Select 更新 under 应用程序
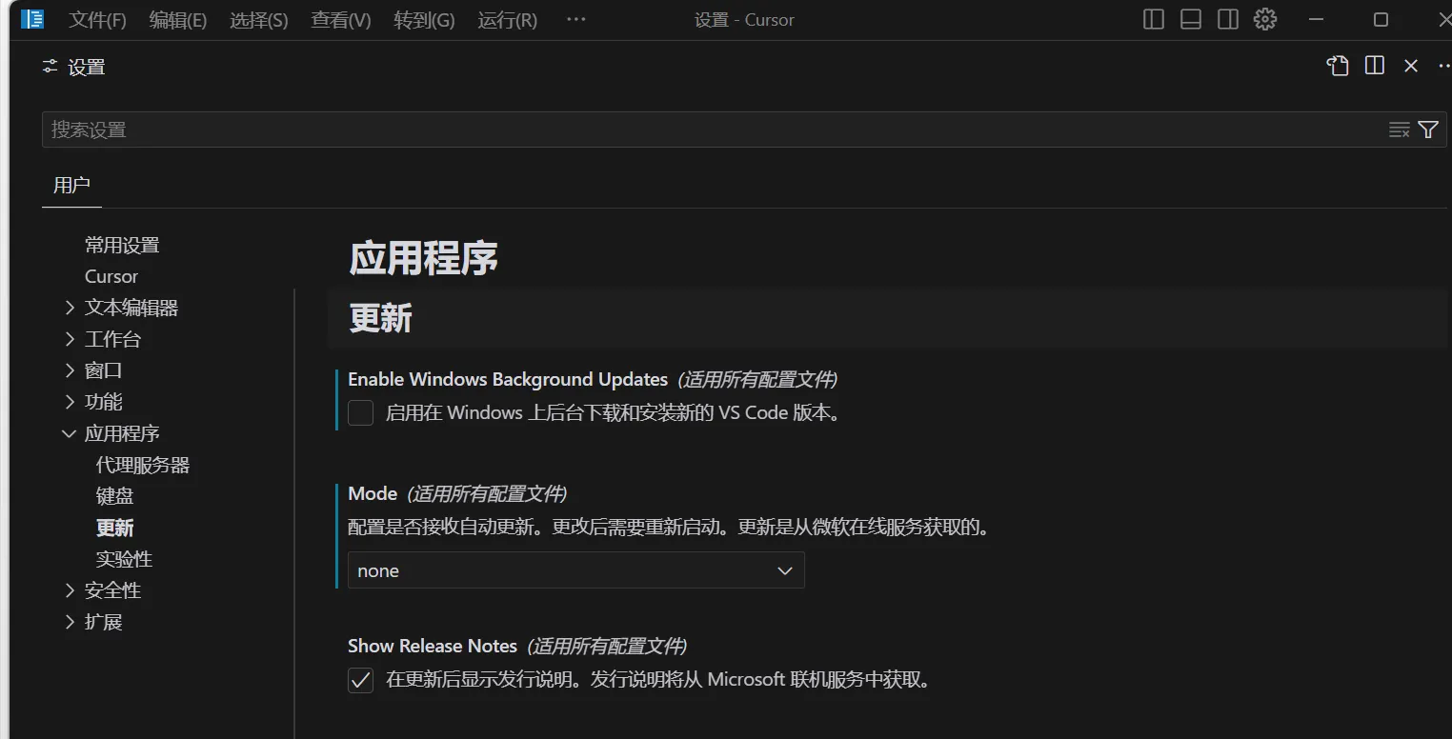Viewport: 1452px width, 739px height. 115,528
